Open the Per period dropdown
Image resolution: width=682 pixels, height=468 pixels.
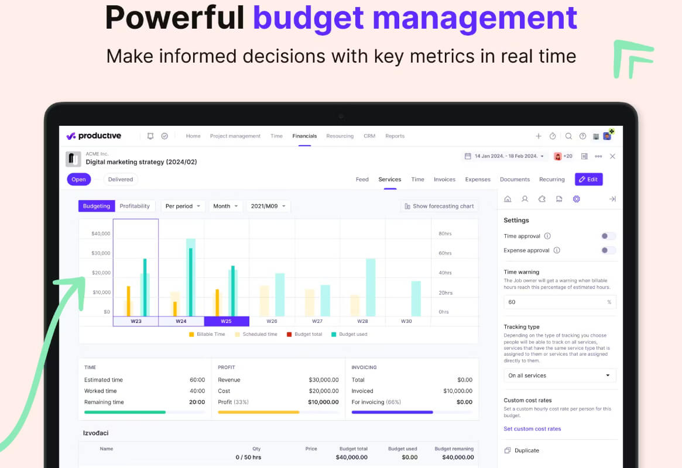tap(183, 206)
